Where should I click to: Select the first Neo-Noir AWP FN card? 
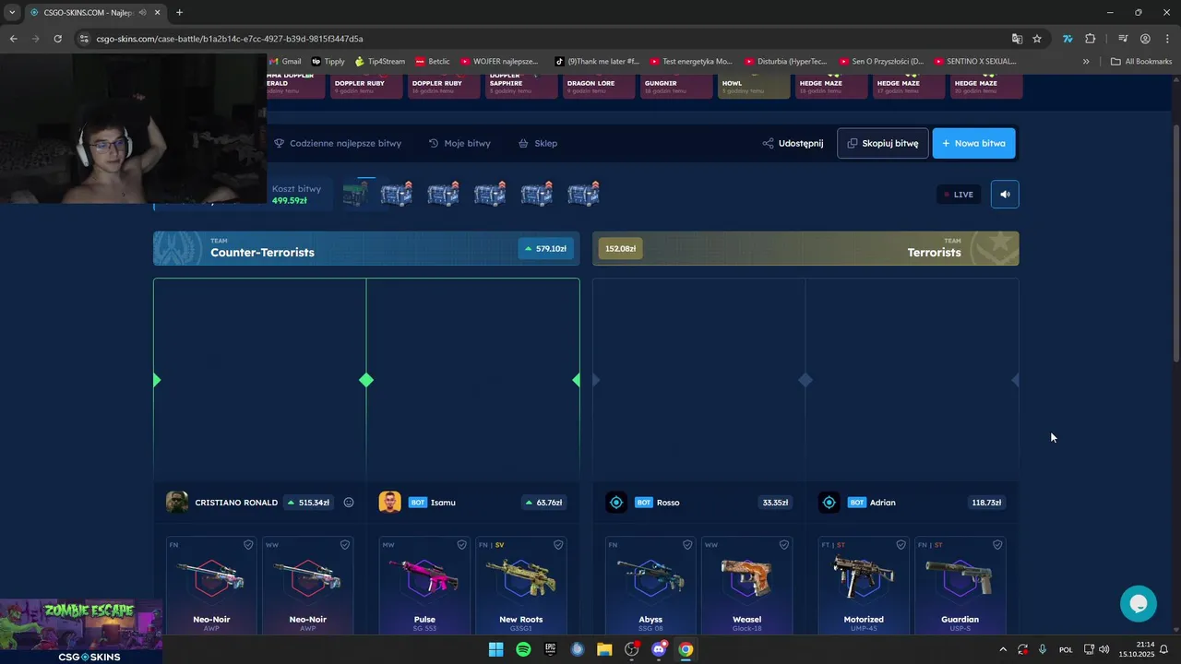coord(211,586)
